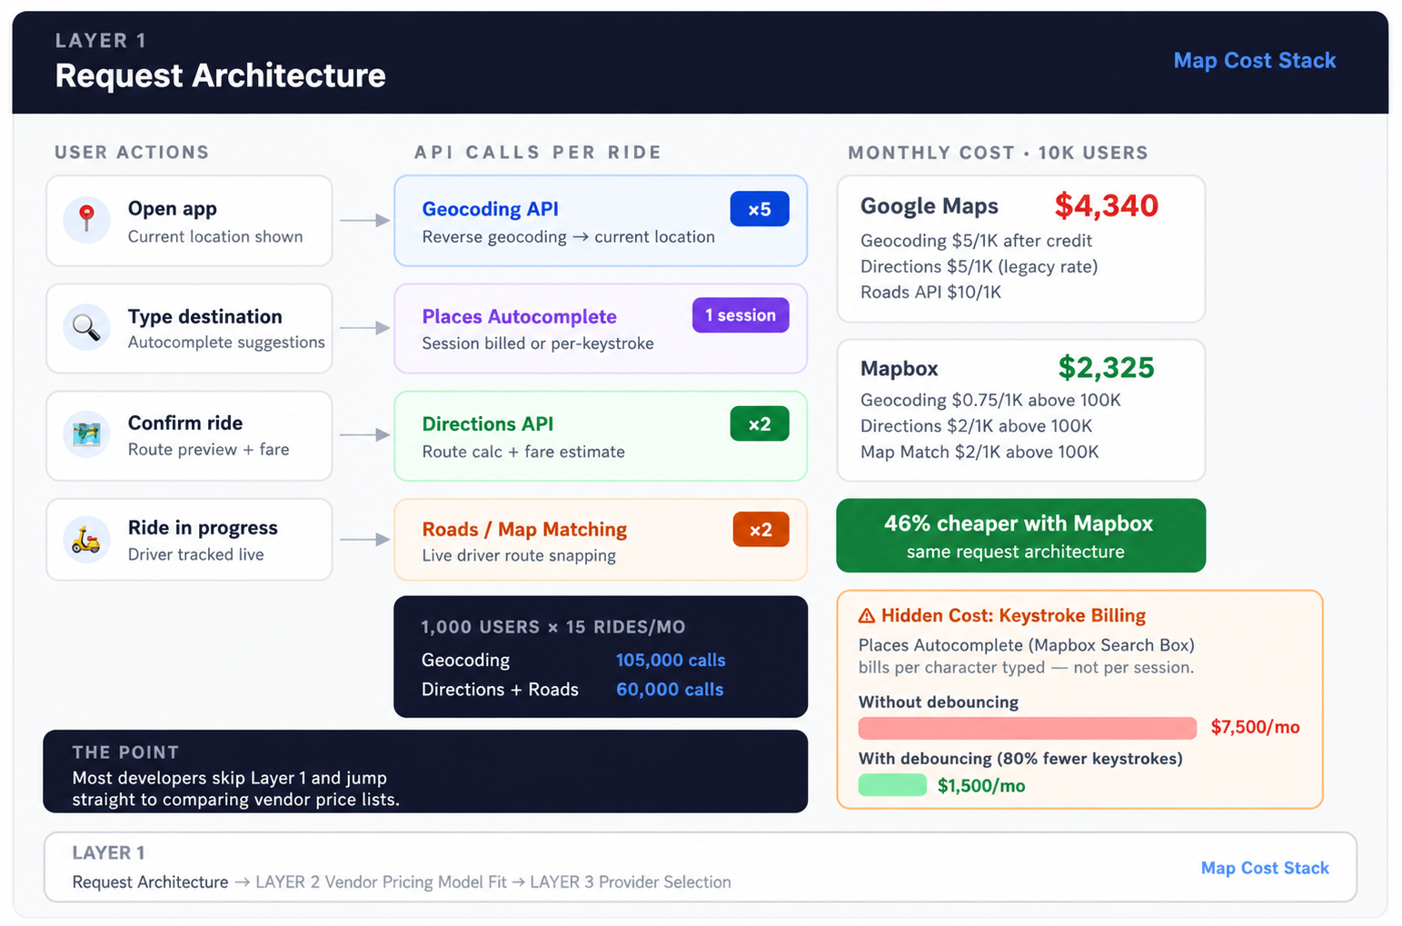Click the Roads API $10/1K line
This screenshot has width=1402, height=926.
click(930, 293)
